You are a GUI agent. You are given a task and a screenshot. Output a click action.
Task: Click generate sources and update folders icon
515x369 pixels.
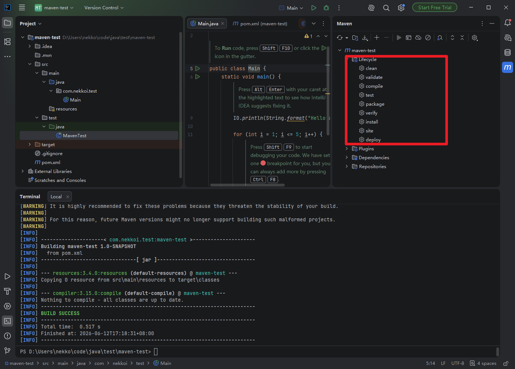click(355, 38)
